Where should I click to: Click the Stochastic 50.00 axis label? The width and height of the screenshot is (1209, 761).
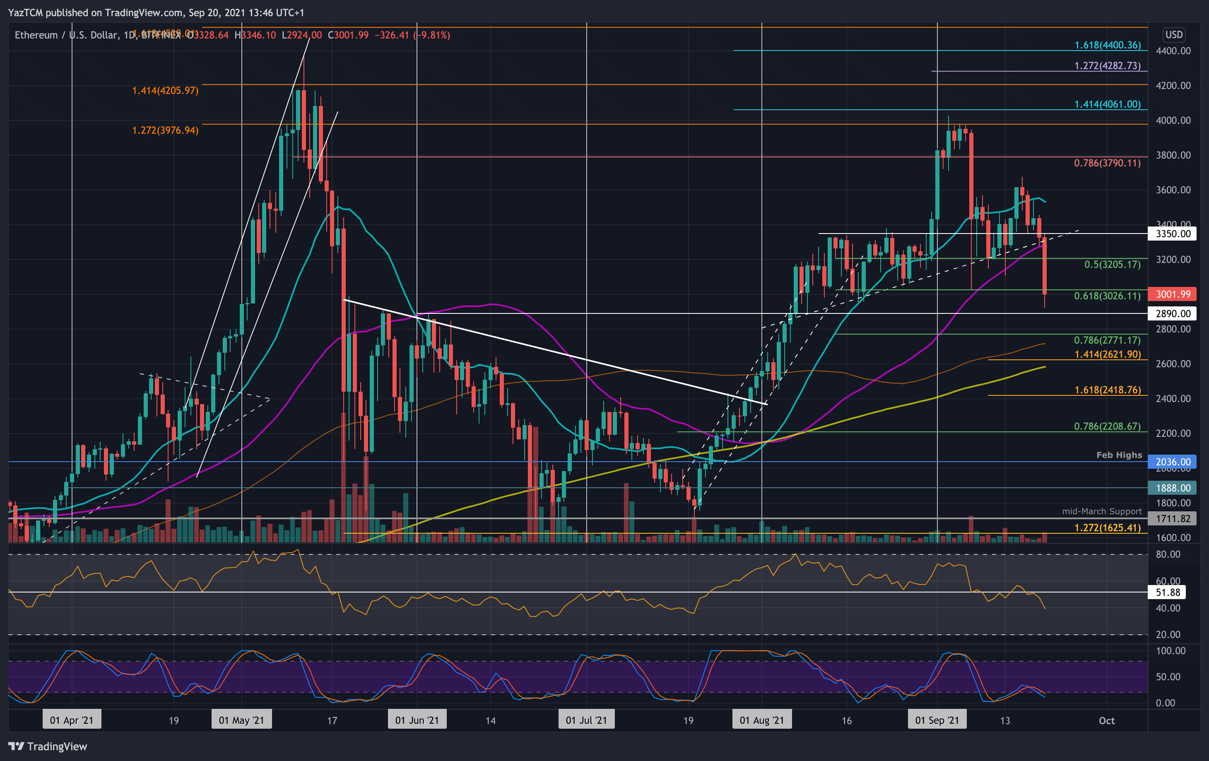(x=1168, y=677)
